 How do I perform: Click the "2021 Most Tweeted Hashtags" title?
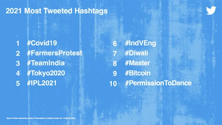pyautogui.click(x=56, y=11)
